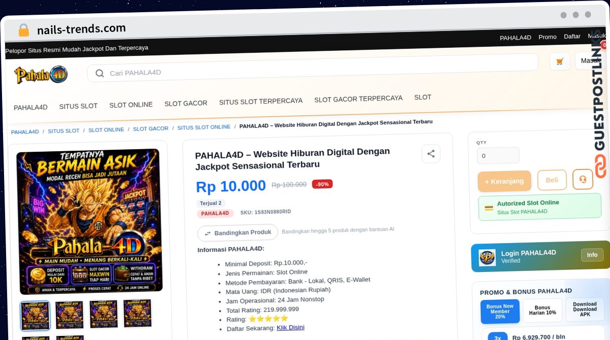The height and width of the screenshot is (340, 610).
Task: Click the Rp 10.000 price
Action: coord(231,186)
